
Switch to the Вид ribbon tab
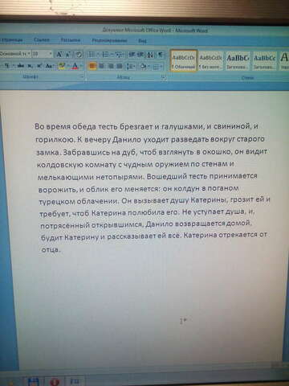pos(142,41)
